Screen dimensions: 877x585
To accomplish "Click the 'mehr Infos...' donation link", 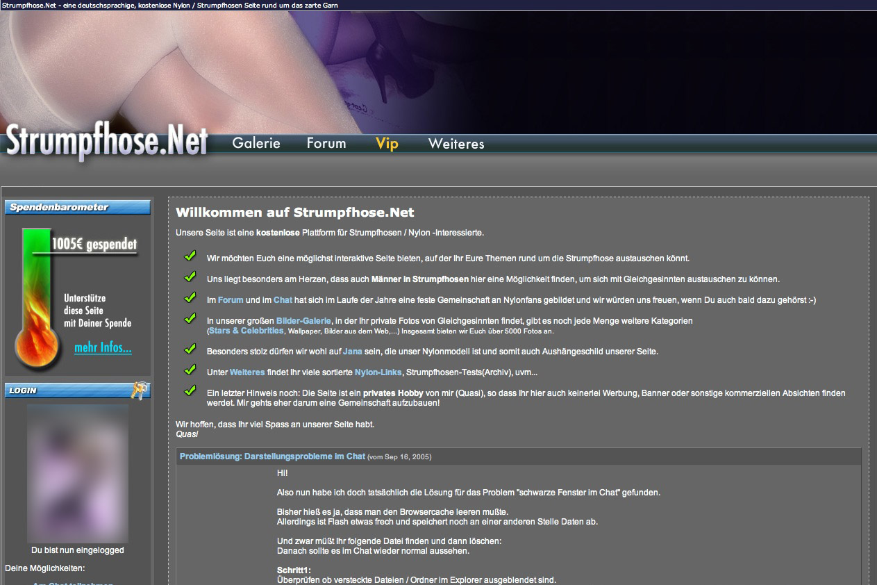I will (103, 347).
